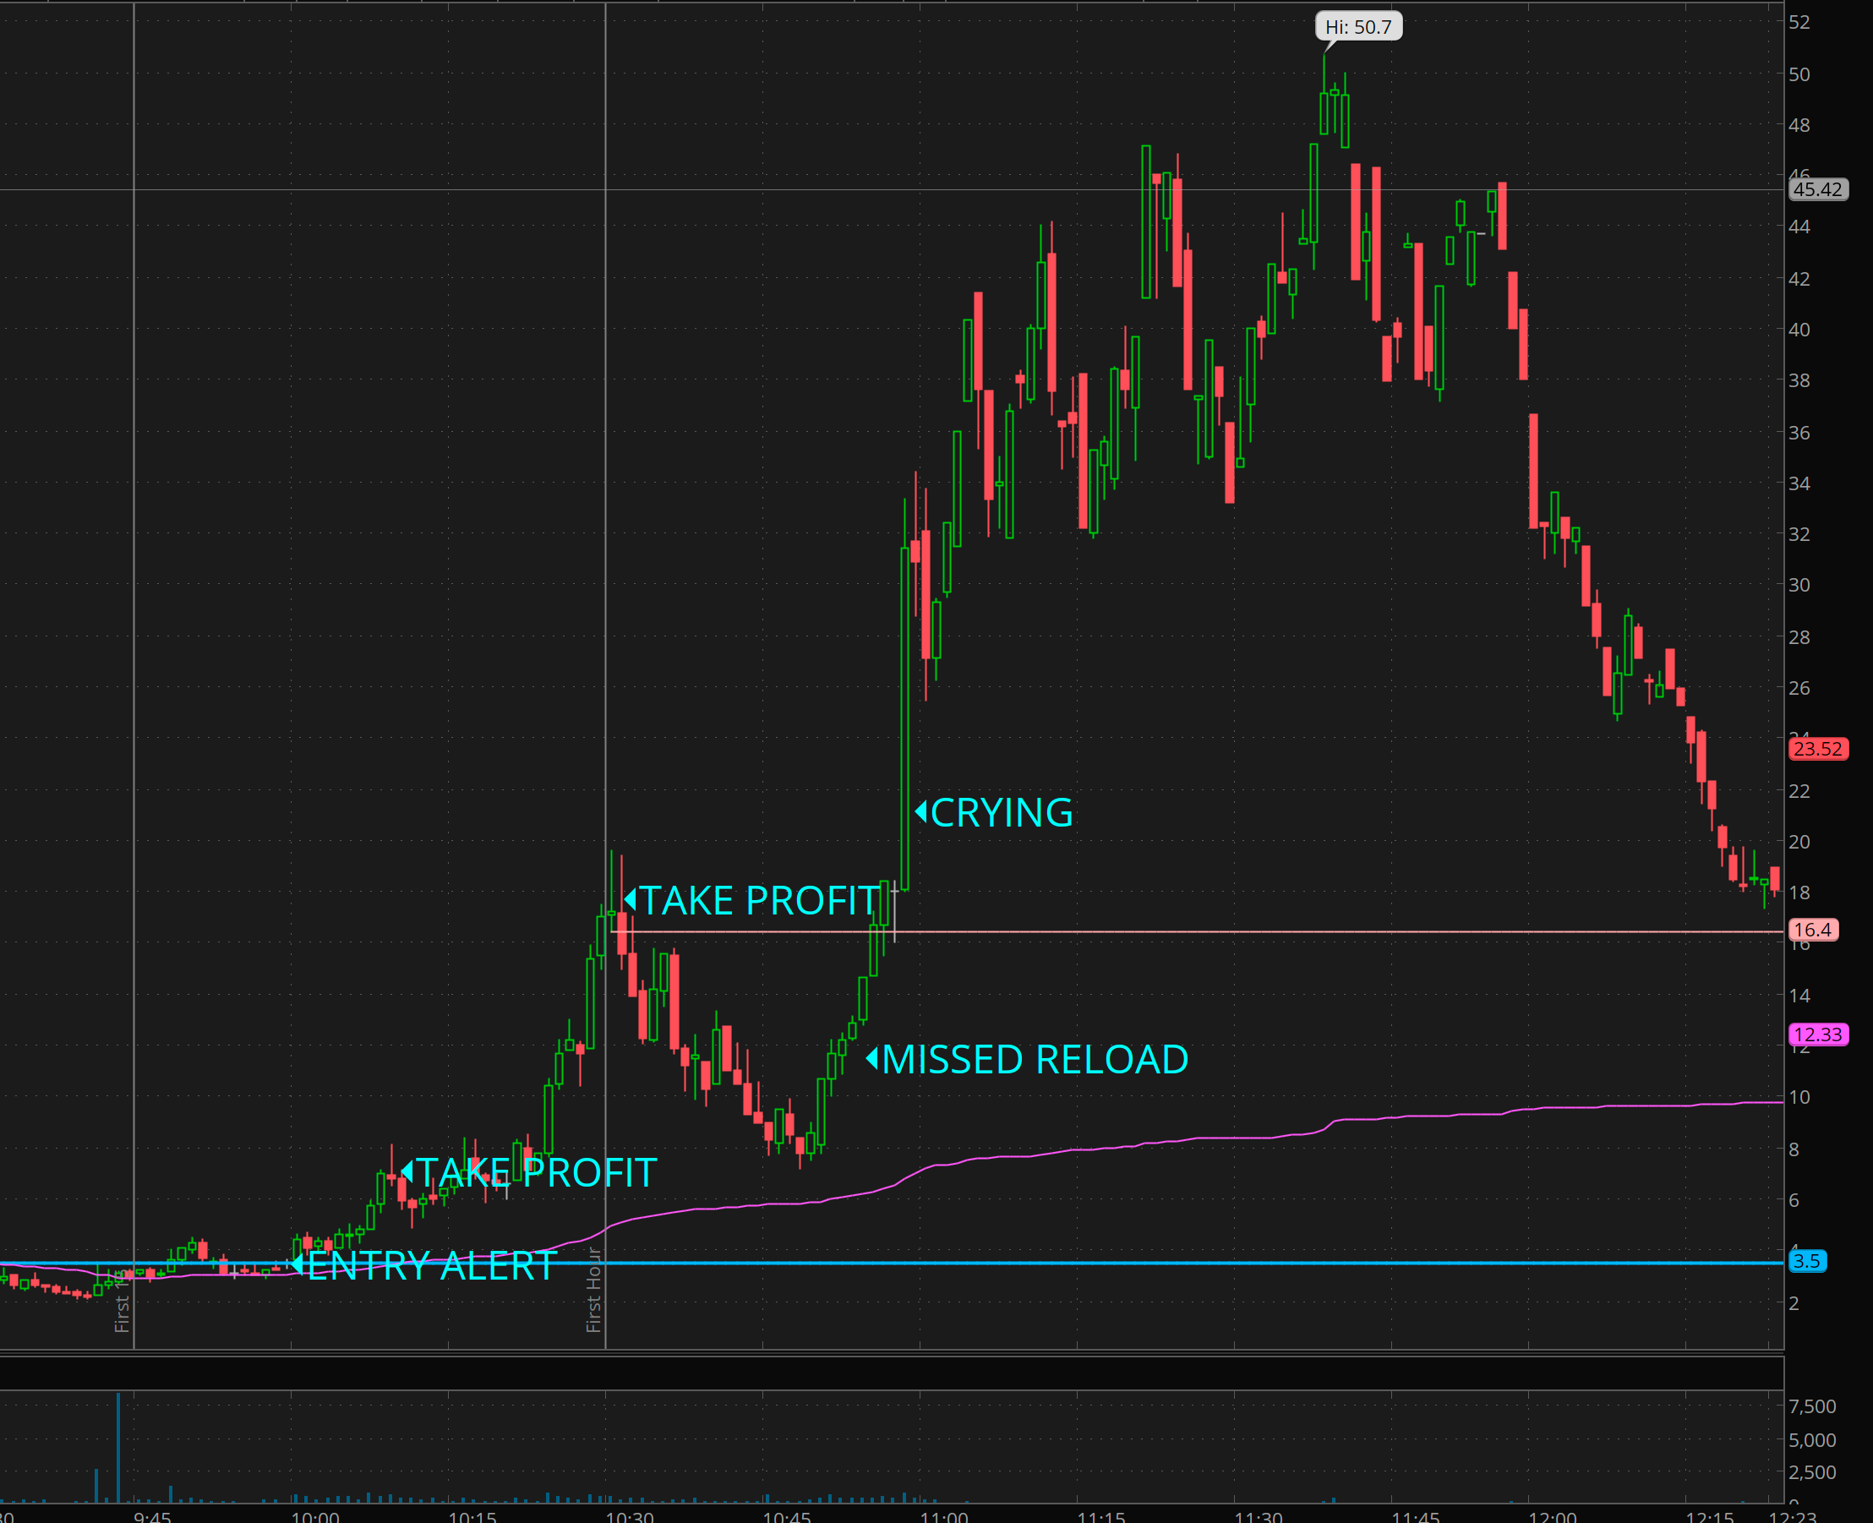Click the 'Hi: 50.7' price bubble
The image size is (1873, 1523).
pyautogui.click(x=1358, y=27)
